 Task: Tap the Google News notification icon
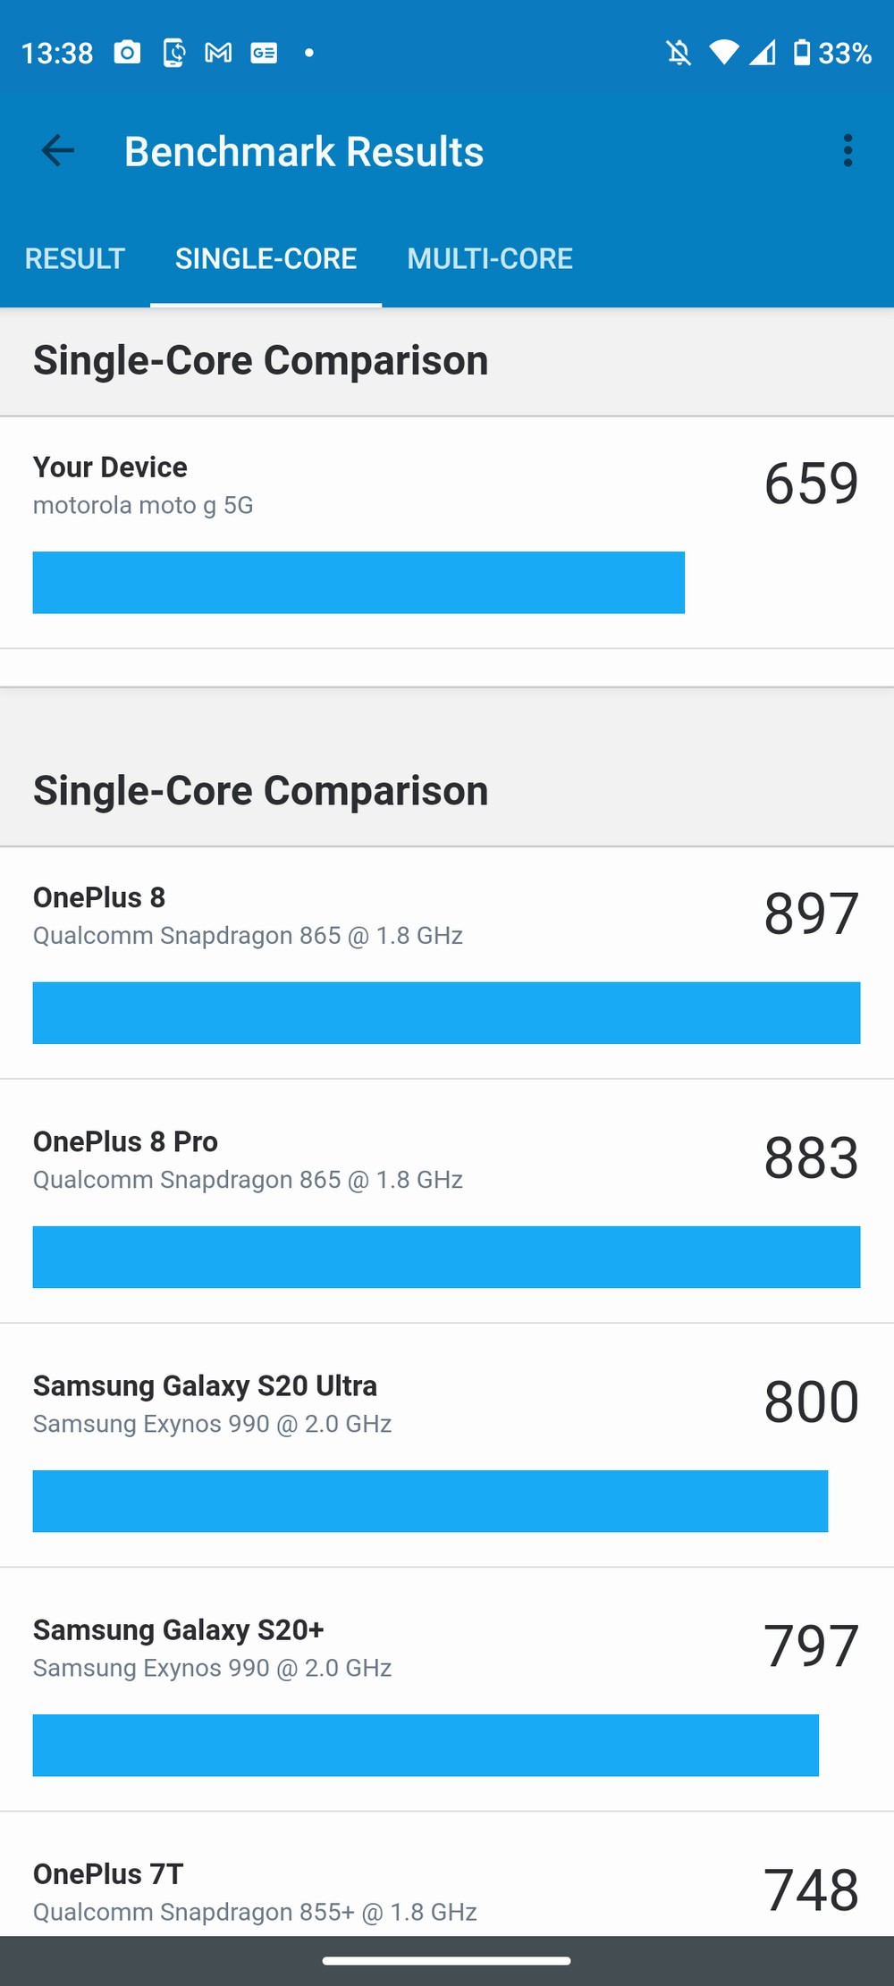click(264, 53)
